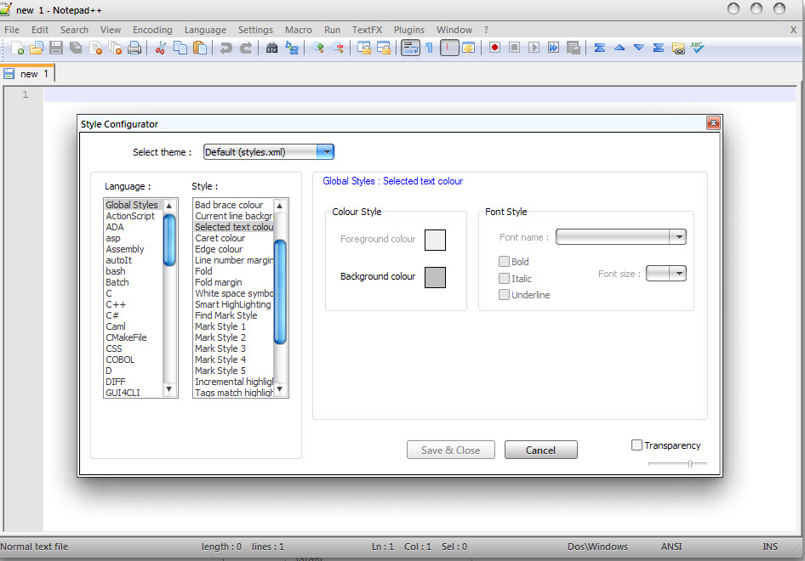The width and height of the screenshot is (805, 561).
Task: Select 'C++' in the Language list
Action: point(116,304)
